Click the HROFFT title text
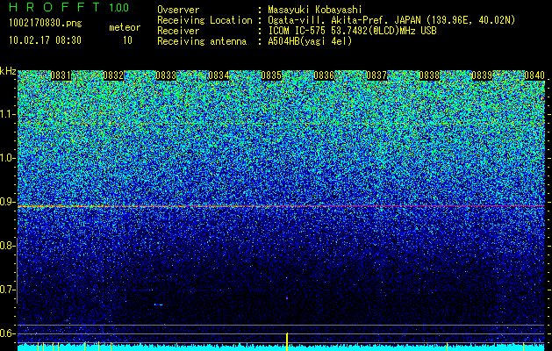The image size is (552, 351). tap(54, 7)
